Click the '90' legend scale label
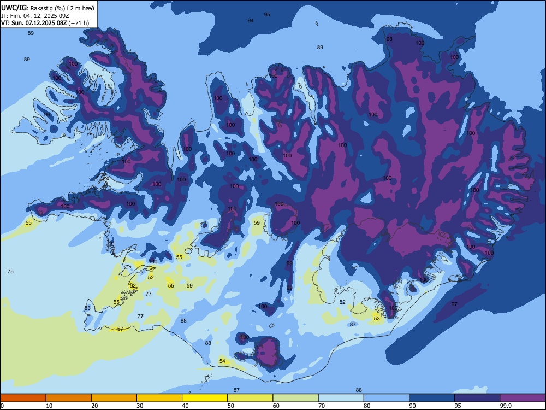 click(413, 406)
